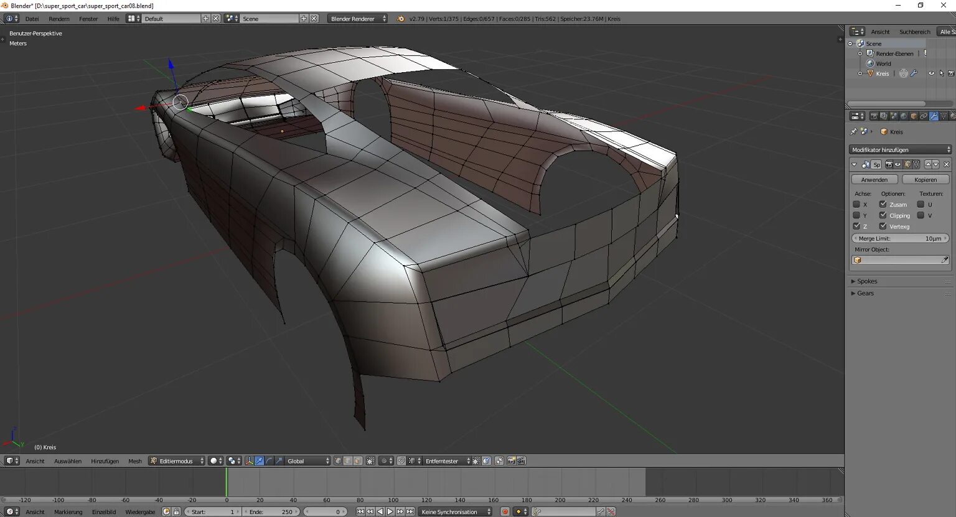This screenshot has width=956, height=517.
Task: Move the modifier up with arrow icon
Action: click(x=928, y=164)
